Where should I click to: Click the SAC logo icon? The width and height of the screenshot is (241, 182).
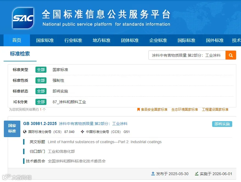23,18
